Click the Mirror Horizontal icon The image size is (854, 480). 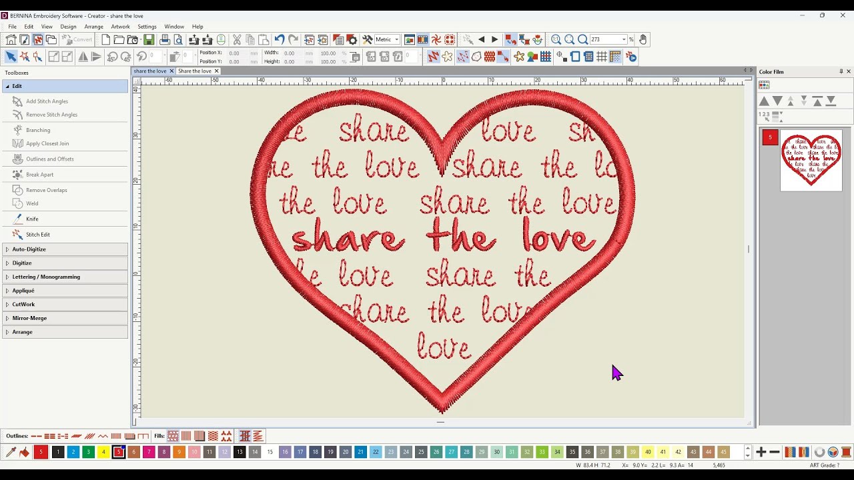coord(83,57)
